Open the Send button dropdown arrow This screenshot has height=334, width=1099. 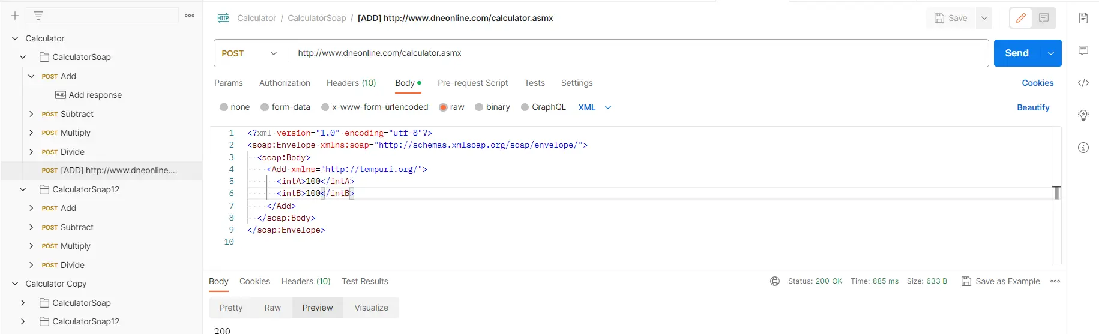coord(1051,53)
